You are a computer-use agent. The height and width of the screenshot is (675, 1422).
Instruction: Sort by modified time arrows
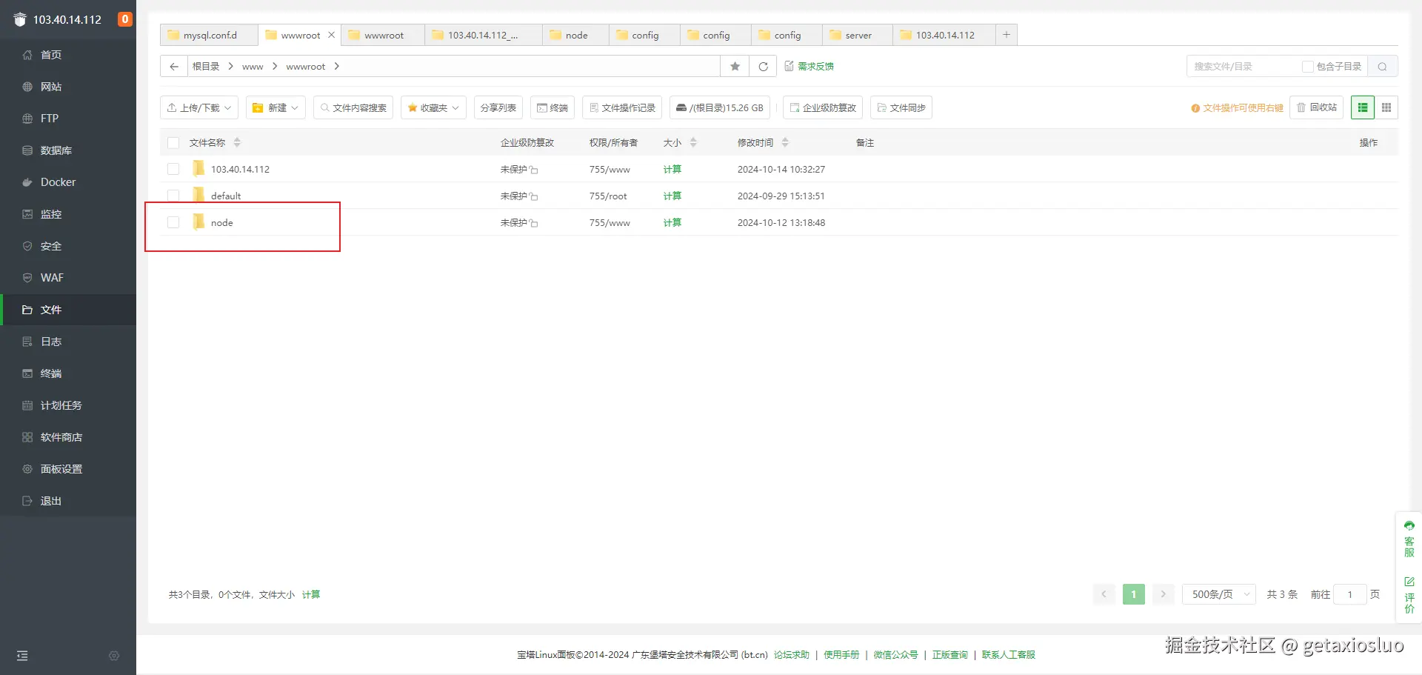click(785, 142)
